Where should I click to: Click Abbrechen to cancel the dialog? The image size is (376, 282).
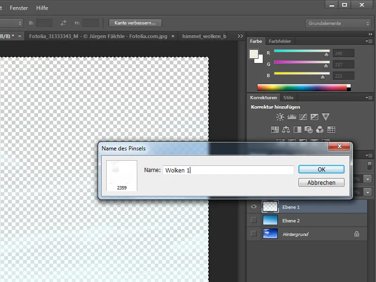click(321, 182)
